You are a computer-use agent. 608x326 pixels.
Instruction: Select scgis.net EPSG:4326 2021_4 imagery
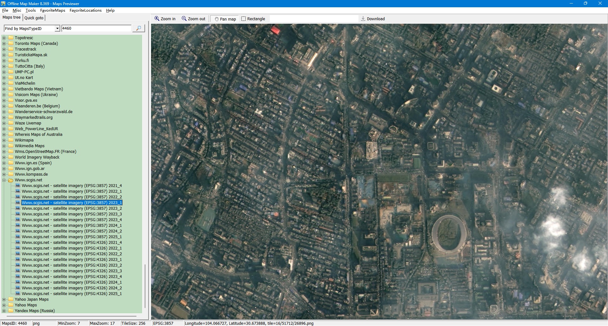coord(72,243)
